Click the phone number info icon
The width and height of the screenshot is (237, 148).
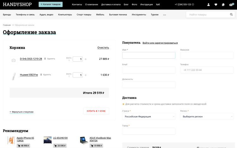pos(193,4)
